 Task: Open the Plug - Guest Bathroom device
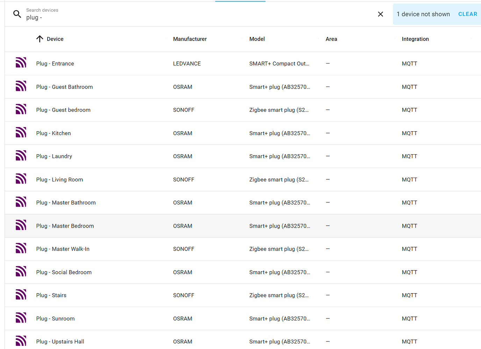(x=64, y=87)
